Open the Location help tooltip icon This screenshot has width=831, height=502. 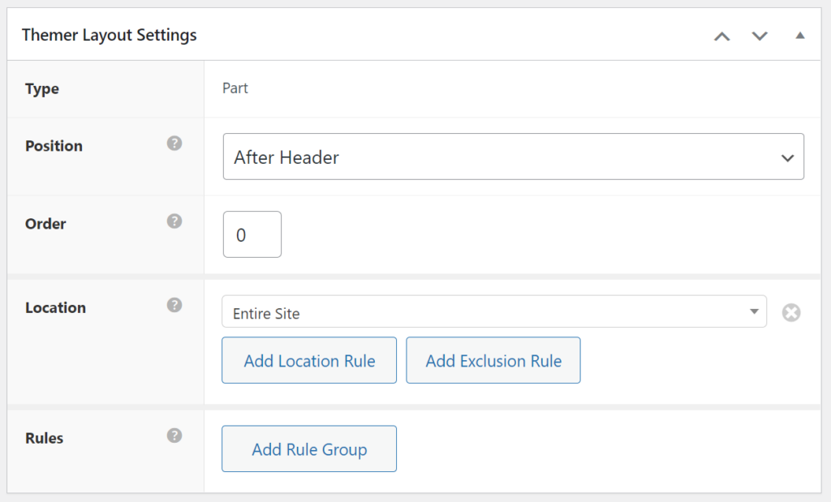tap(174, 305)
